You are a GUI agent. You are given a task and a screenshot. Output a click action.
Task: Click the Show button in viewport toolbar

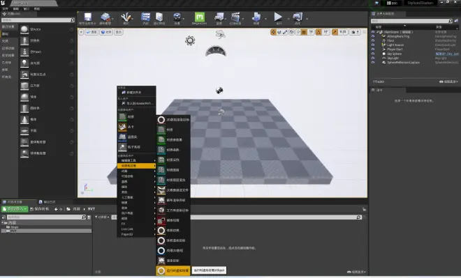pyautogui.click(x=119, y=32)
